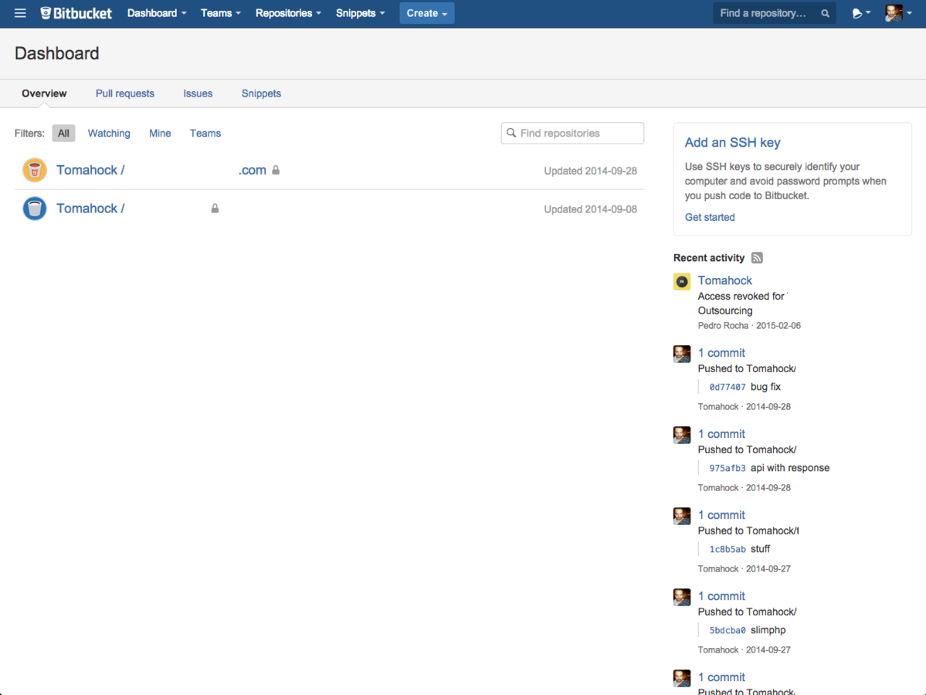Click the Find repositories input field
Image resolution: width=926 pixels, height=695 pixels.
click(x=572, y=133)
